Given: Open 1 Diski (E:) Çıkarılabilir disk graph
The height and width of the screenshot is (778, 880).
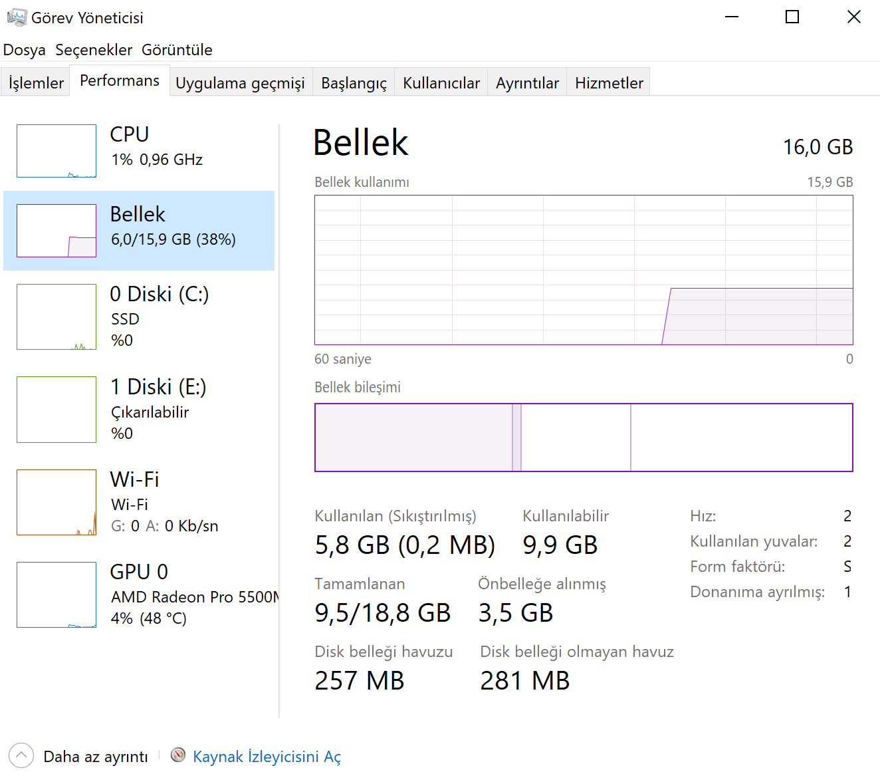Looking at the screenshot, I should pyautogui.click(x=56, y=410).
